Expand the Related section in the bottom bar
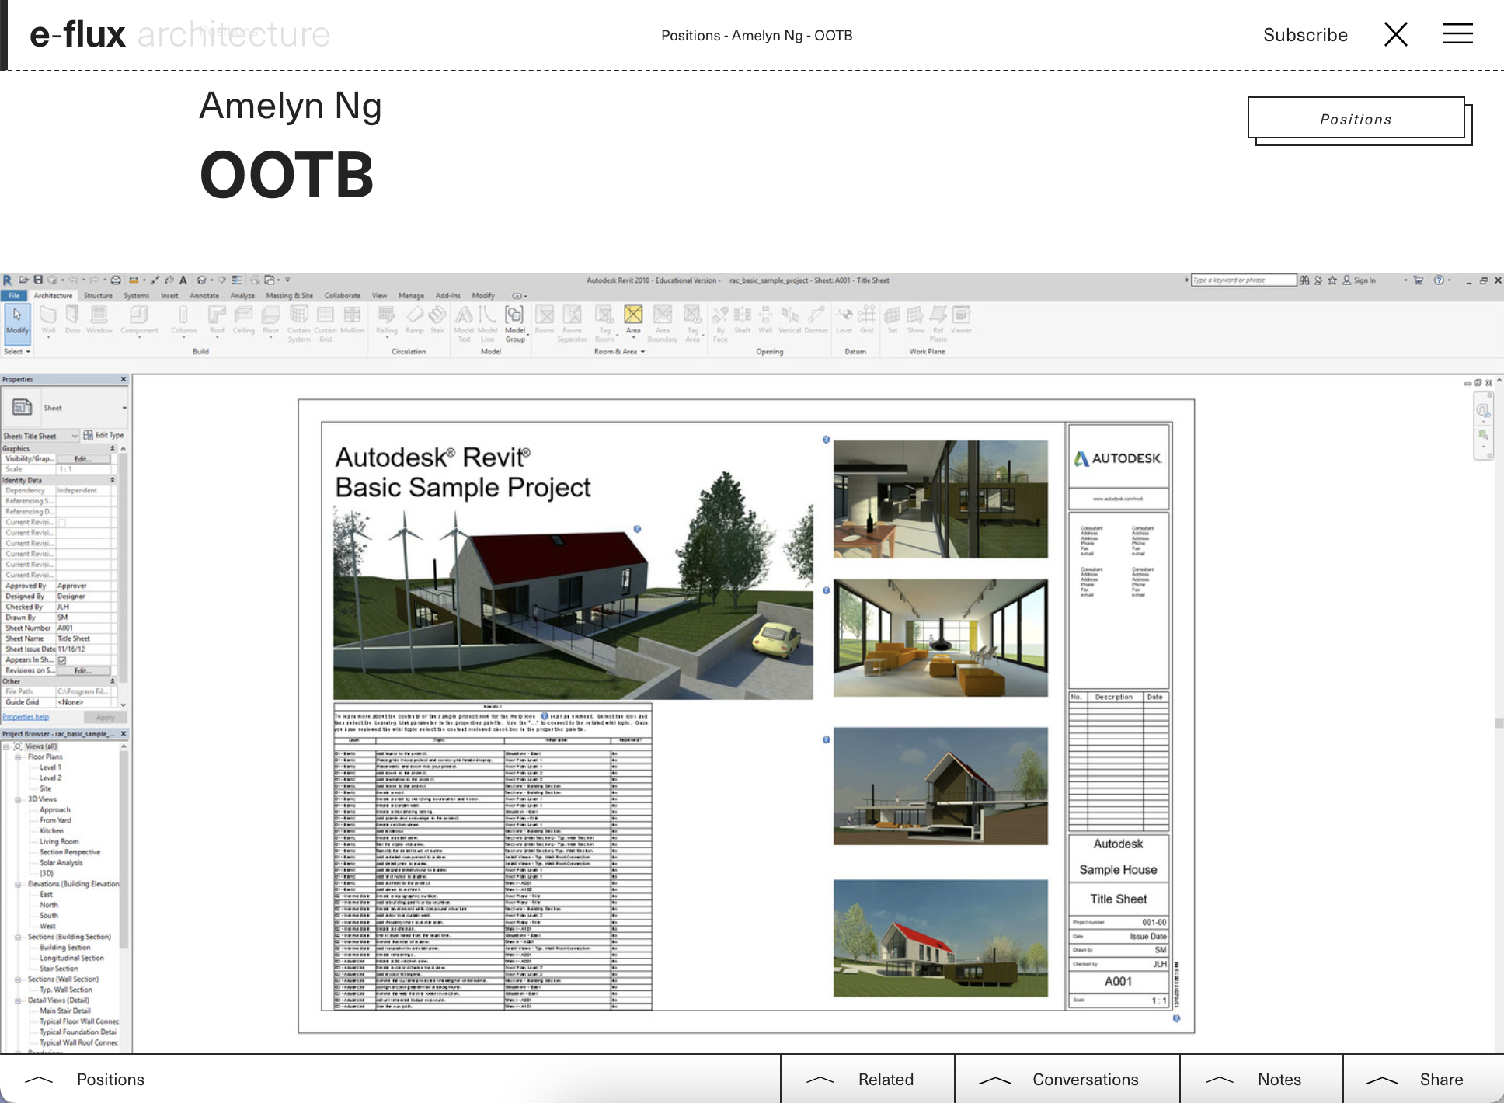The height and width of the screenshot is (1103, 1504). coord(867,1080)
